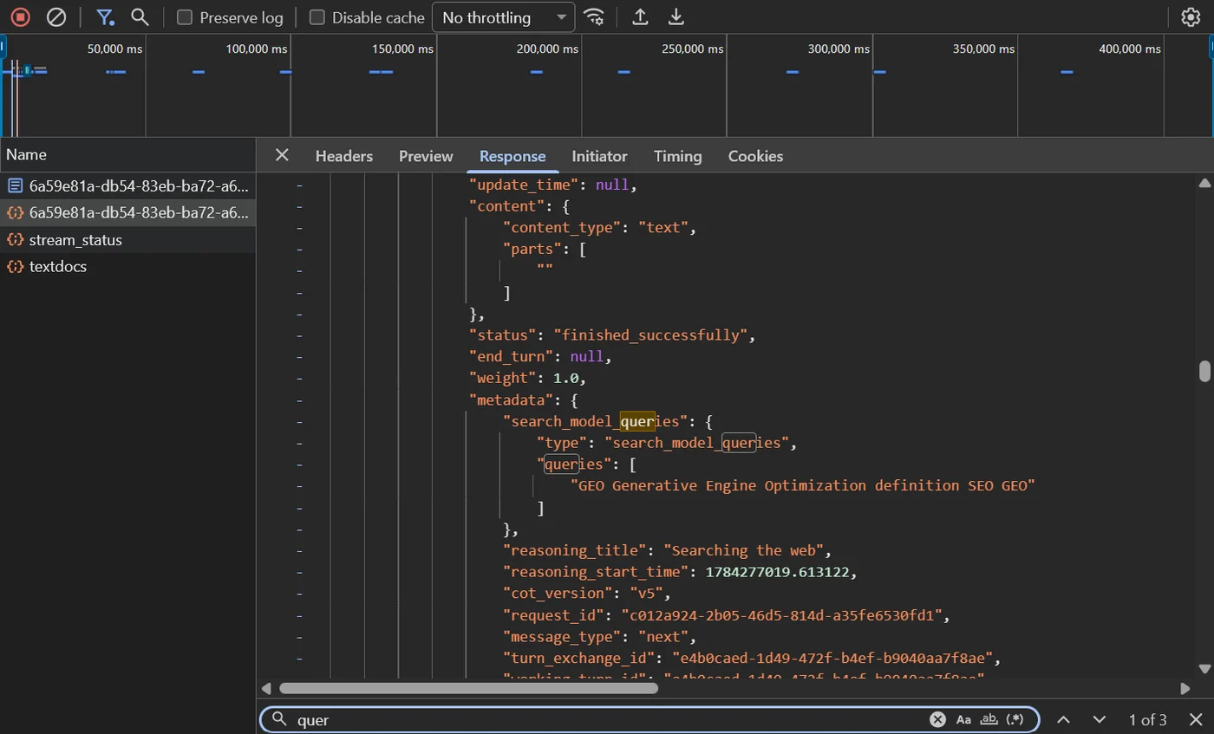Image resolution: width=1214 pixels, height=734 pixels.
Task: Click the Name column header
Action: (x=127, y=154)
